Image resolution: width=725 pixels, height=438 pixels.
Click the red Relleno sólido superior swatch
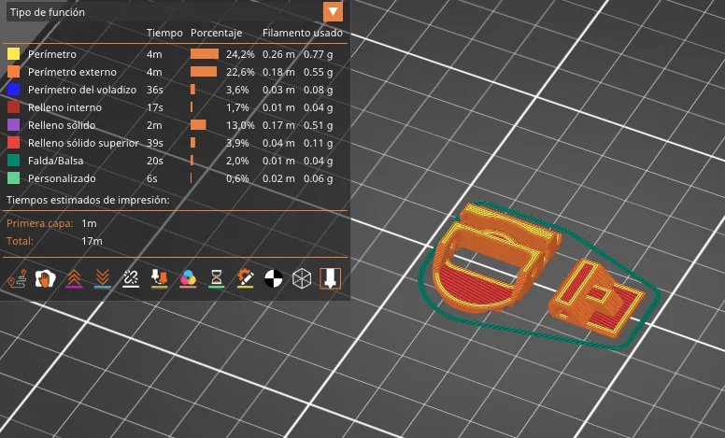point(13,143)
